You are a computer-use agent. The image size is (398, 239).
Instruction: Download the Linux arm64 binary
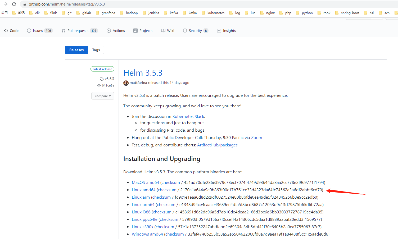coord(143,204)
